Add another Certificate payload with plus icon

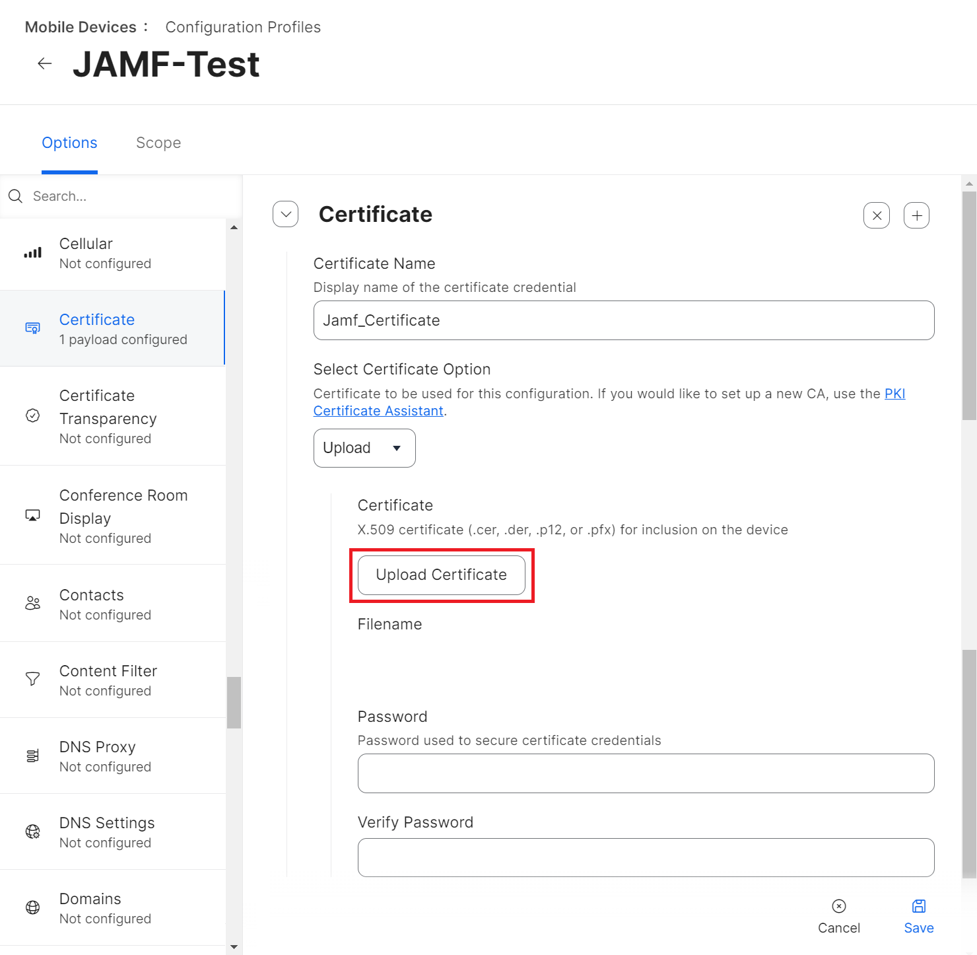[x=916, y=215]
